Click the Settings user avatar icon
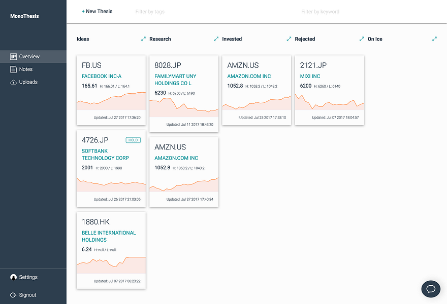The width and height of the screenshot is (447, 304). coord(13,277)
